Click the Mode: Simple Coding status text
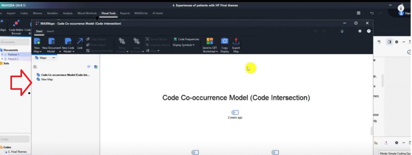Viewport: 412px width, 155px height. pos(395,153)
